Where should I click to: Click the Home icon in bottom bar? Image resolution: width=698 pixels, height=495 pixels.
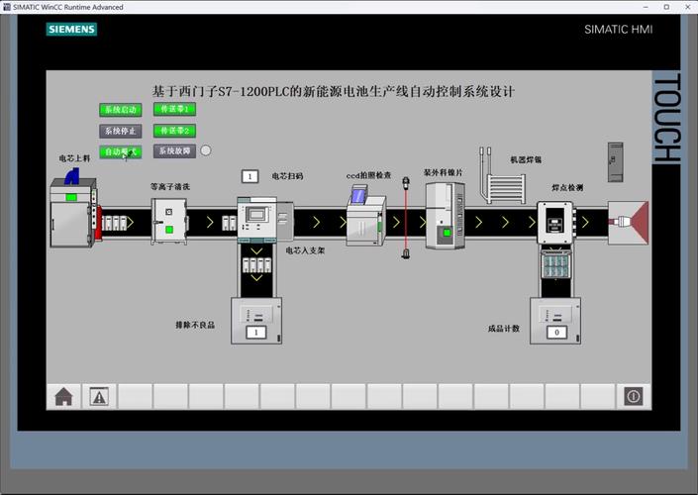63,396
